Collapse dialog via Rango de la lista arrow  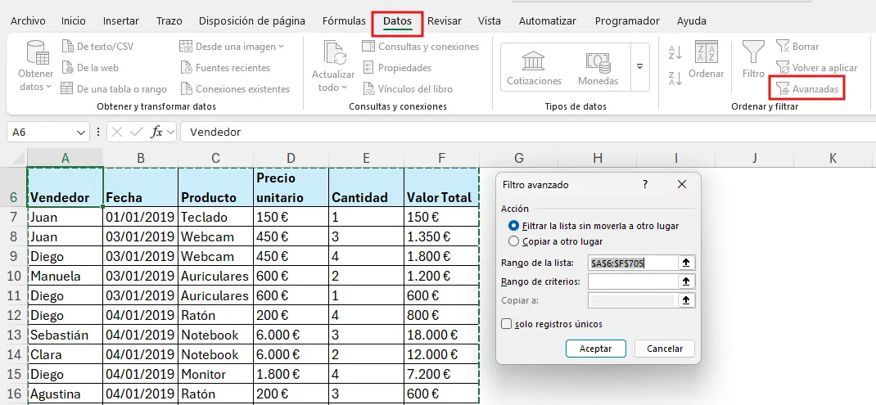(686, 263)
